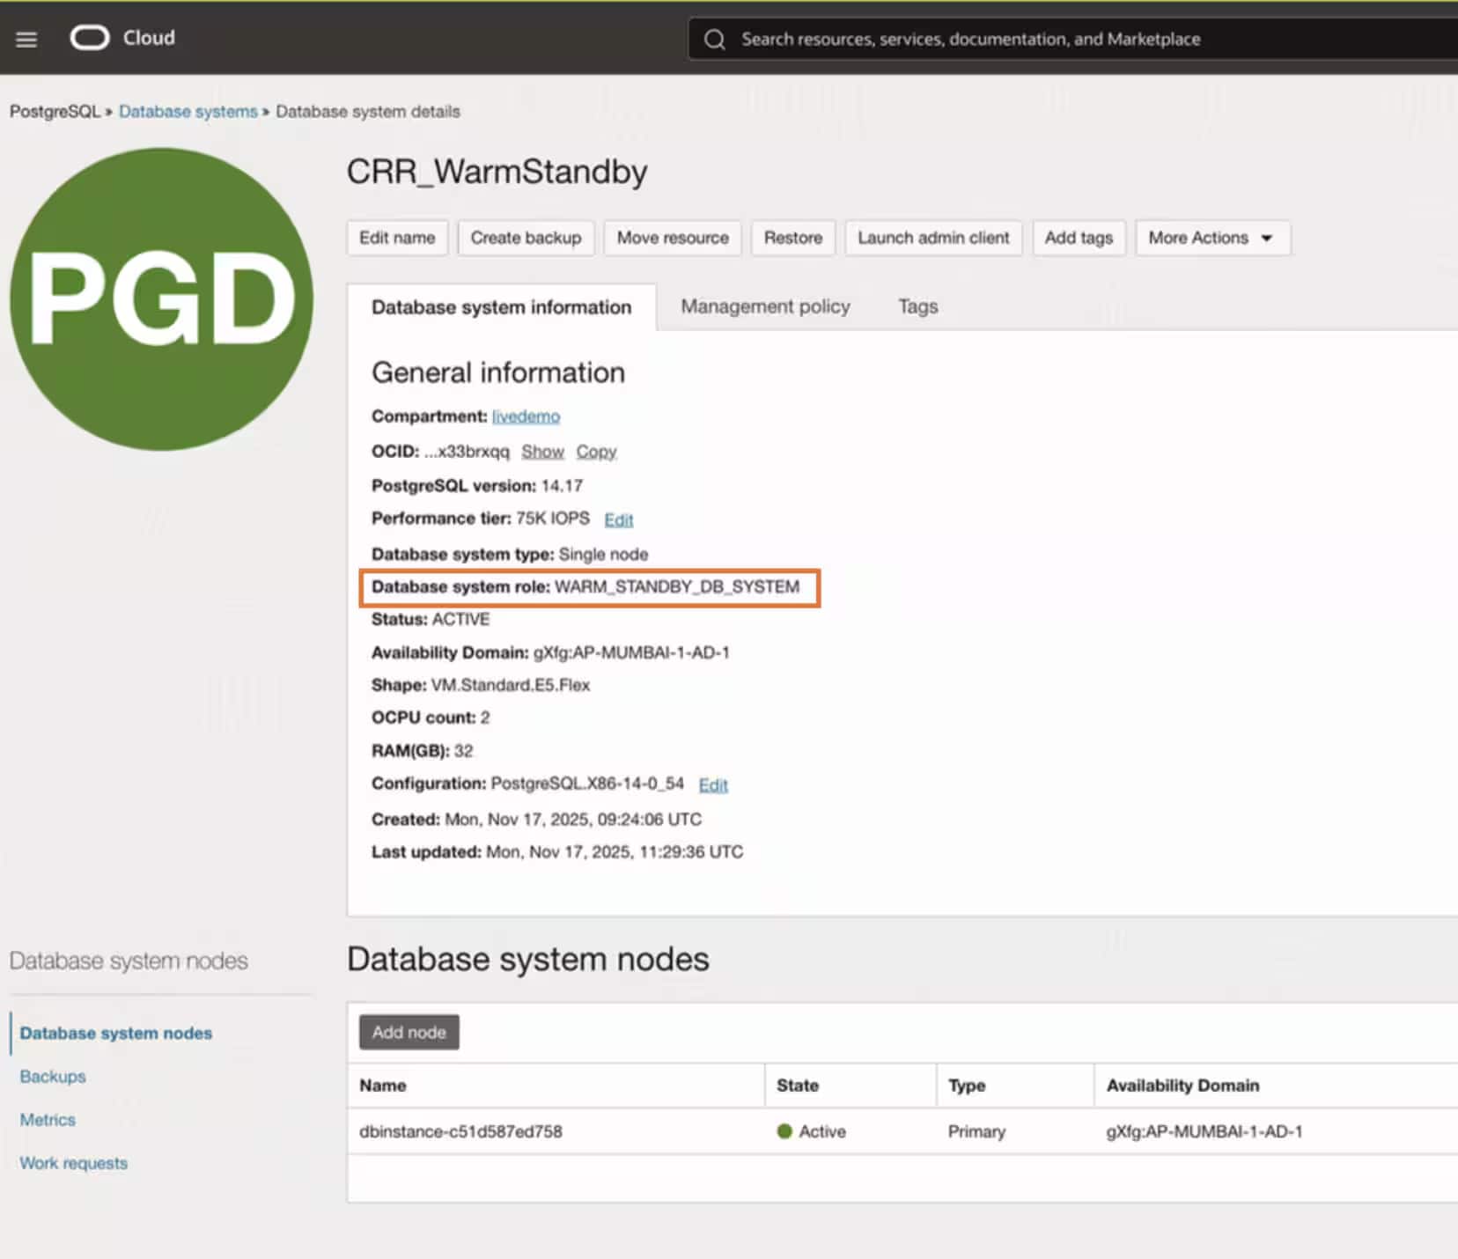
Task: Click the CRR_WarmStandby title
Action: click(497, 172)
